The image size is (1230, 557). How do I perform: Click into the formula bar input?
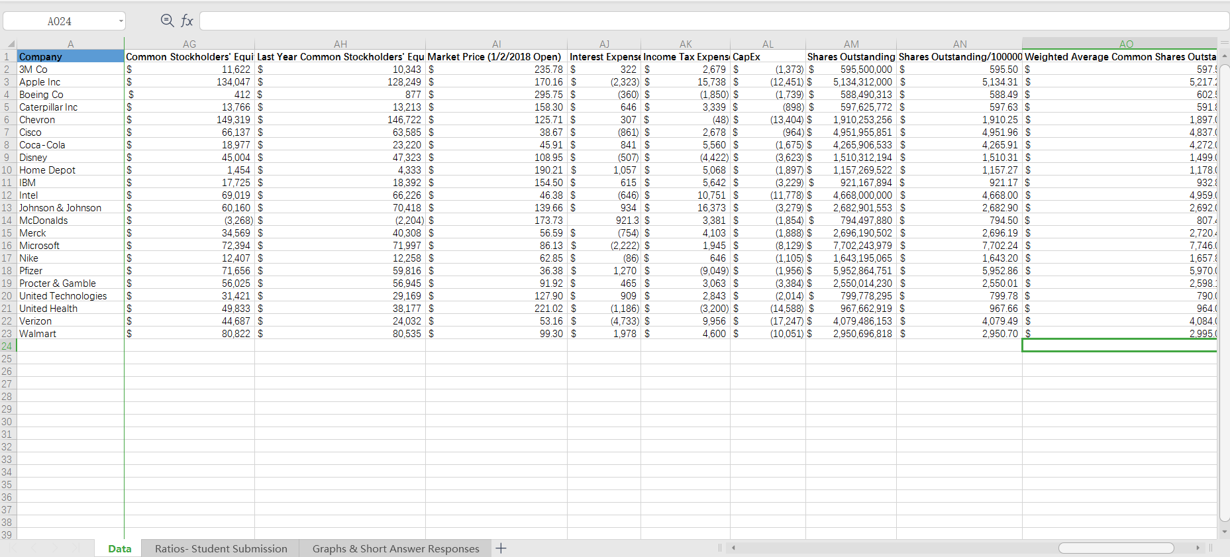714,21
